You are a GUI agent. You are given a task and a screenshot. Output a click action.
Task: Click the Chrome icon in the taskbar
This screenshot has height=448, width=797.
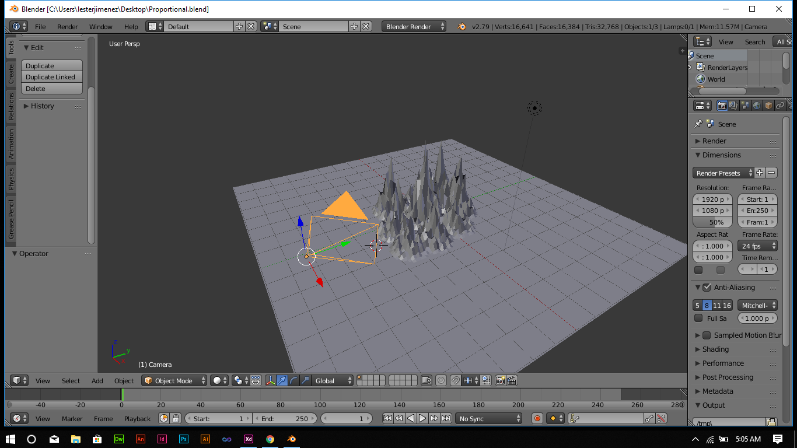[270, 439]
